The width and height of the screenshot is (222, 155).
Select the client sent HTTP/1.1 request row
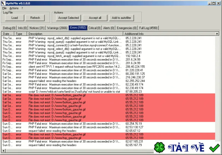click(x=109, y=67)
